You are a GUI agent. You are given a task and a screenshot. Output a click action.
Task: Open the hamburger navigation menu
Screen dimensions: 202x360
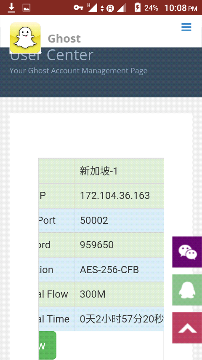tap(186, 27)
